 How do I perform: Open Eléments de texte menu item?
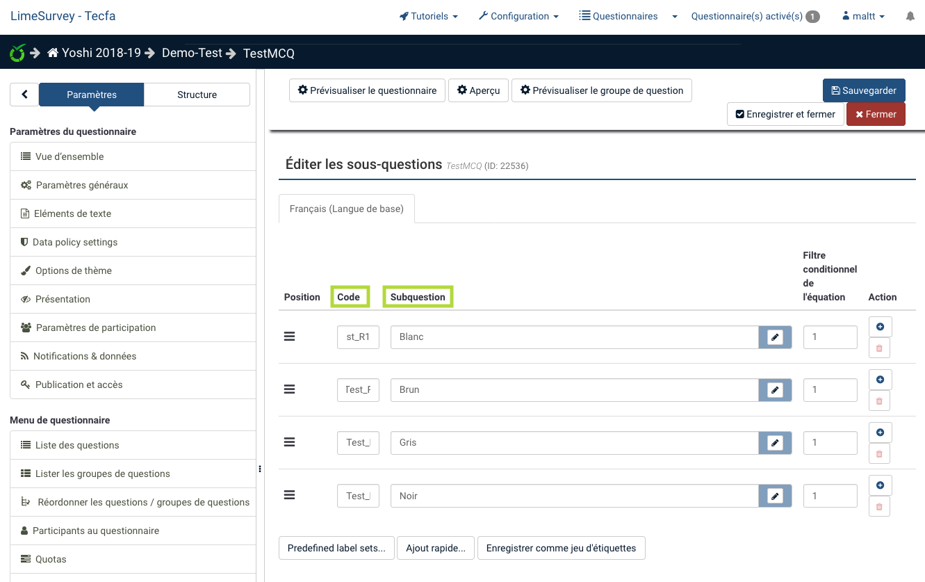click(x=133, y=213)
